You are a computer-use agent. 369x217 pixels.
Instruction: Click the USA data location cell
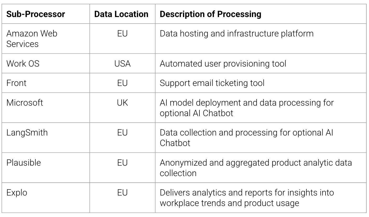coord(122,63)
